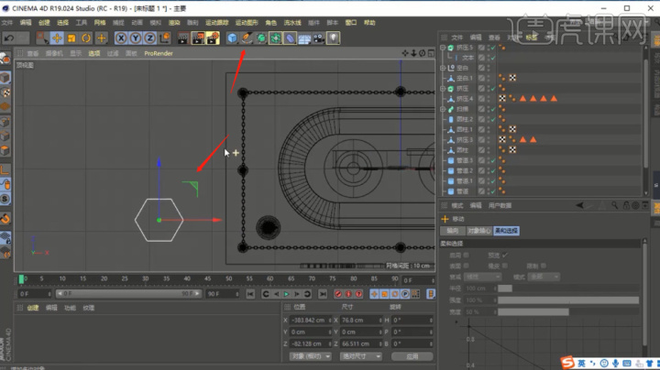
Task: Click the coordinate system icon
Action: [x=165, y=38]
